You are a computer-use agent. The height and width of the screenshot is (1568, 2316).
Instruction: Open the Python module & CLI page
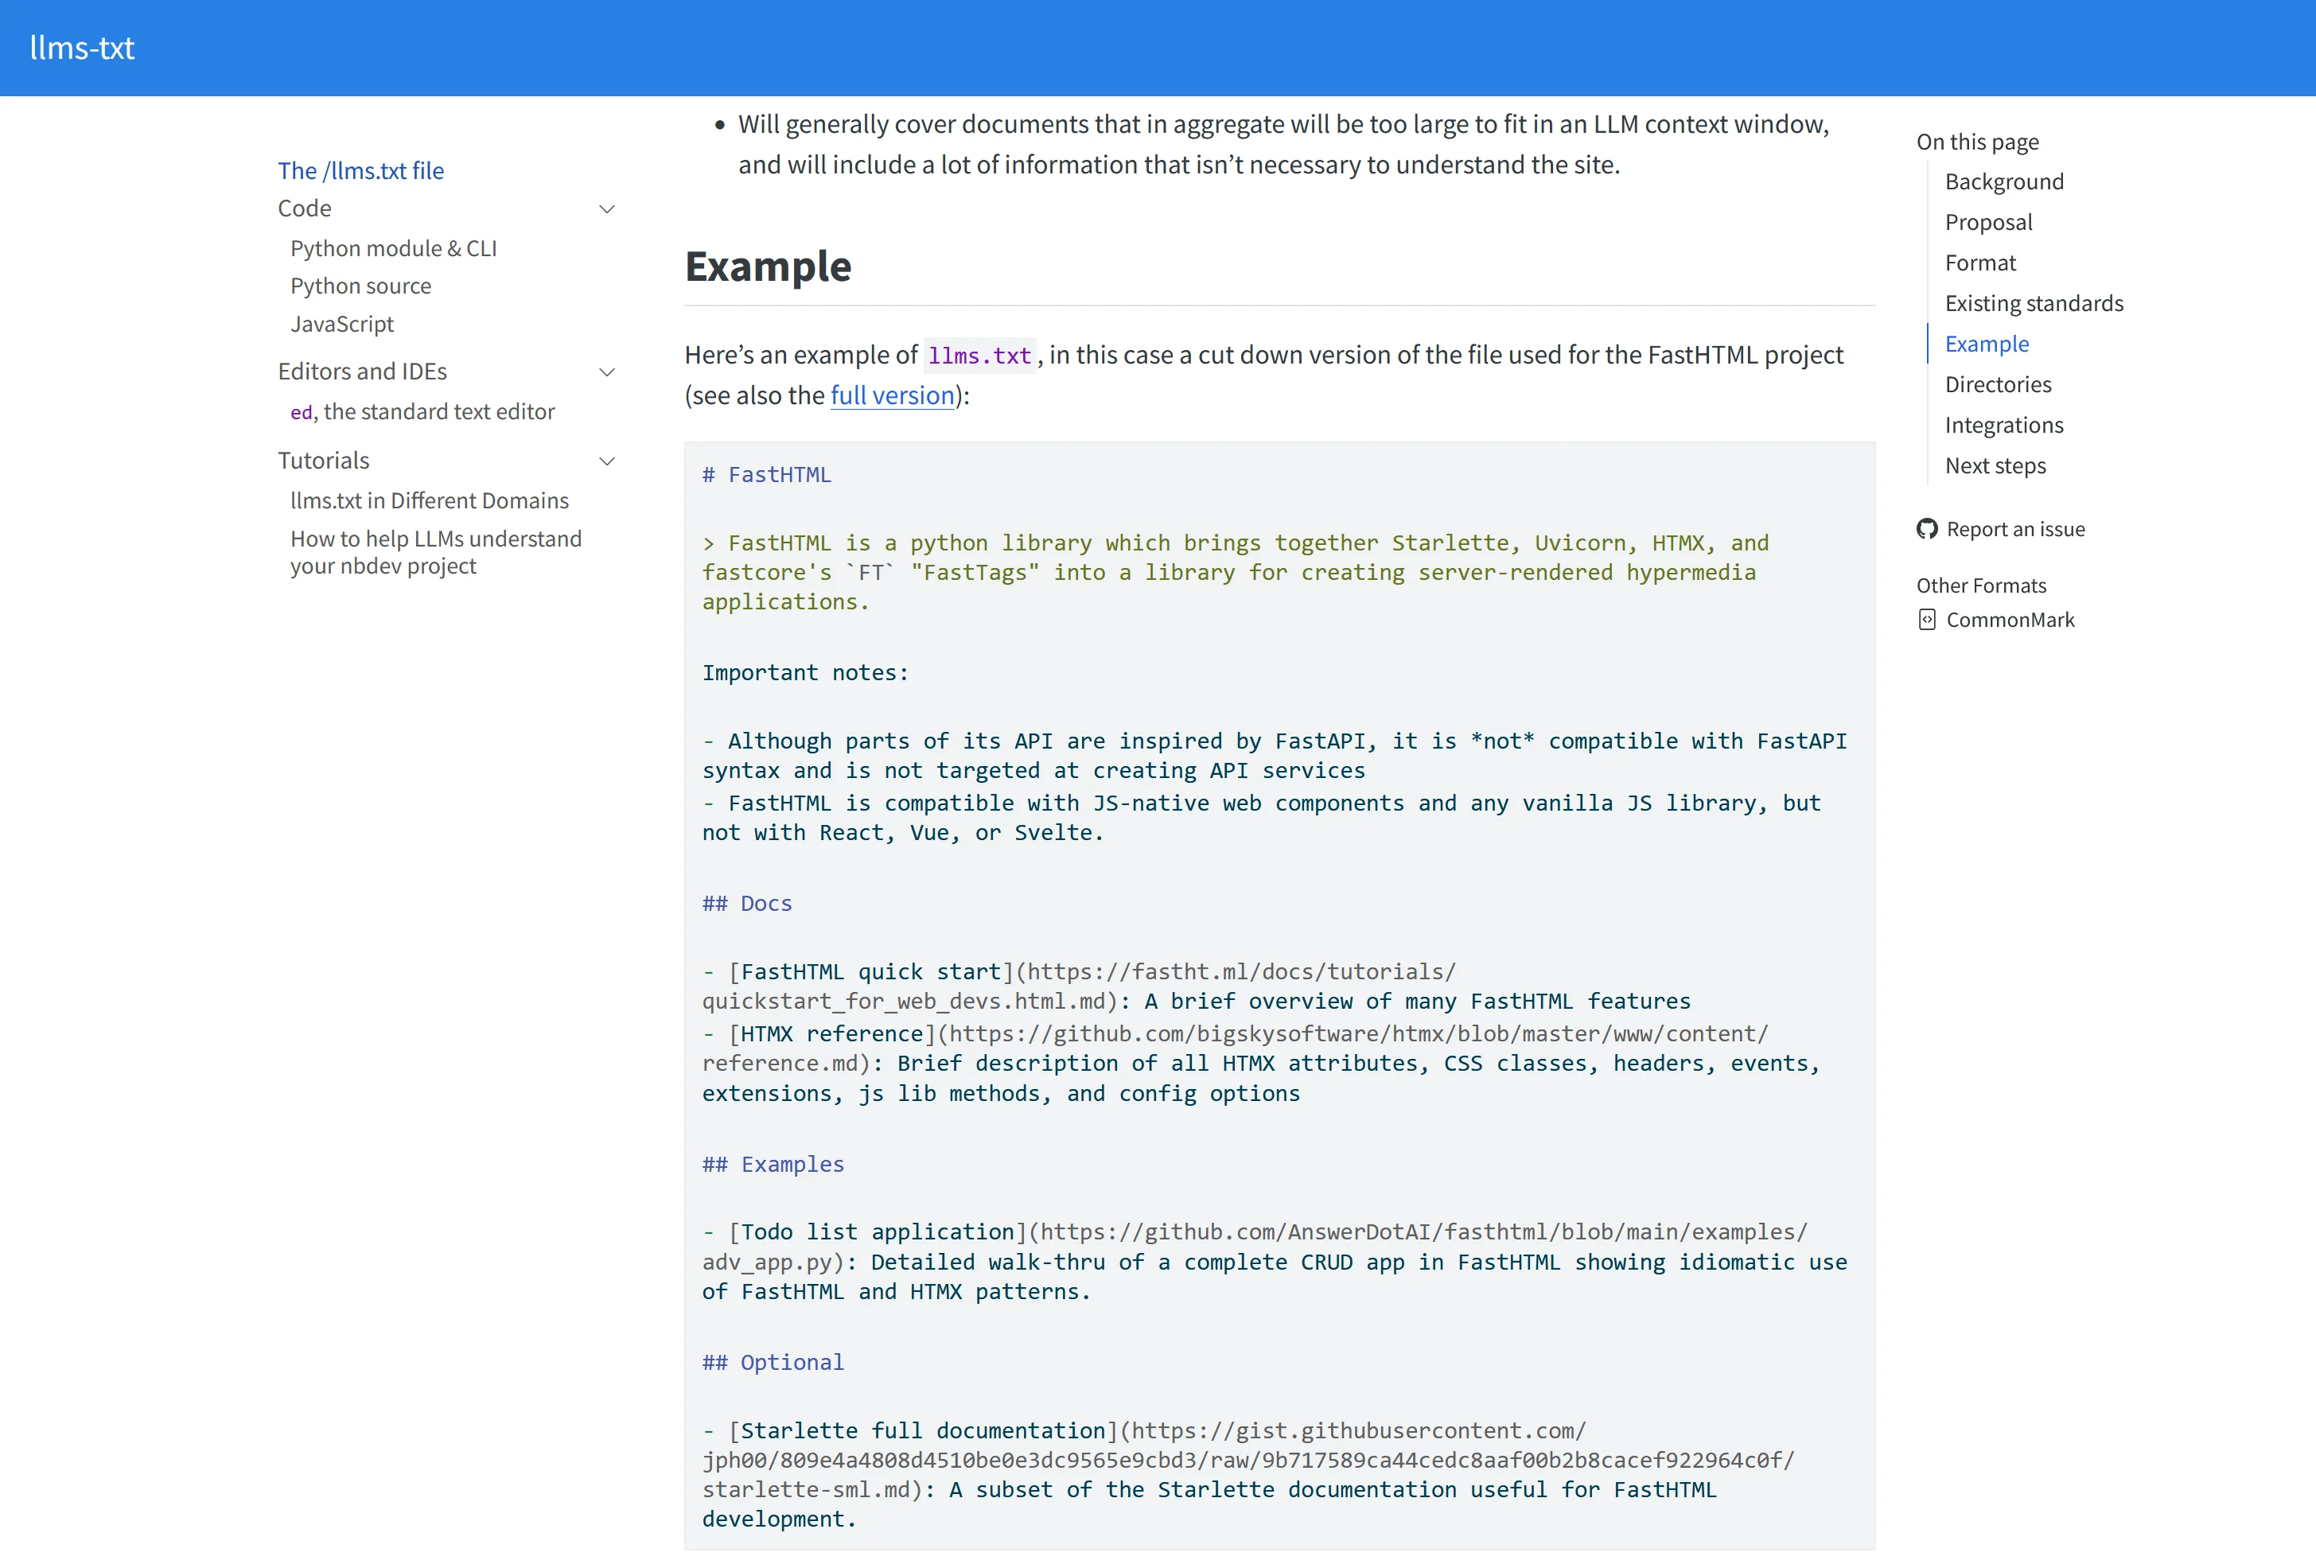[394, 248]
